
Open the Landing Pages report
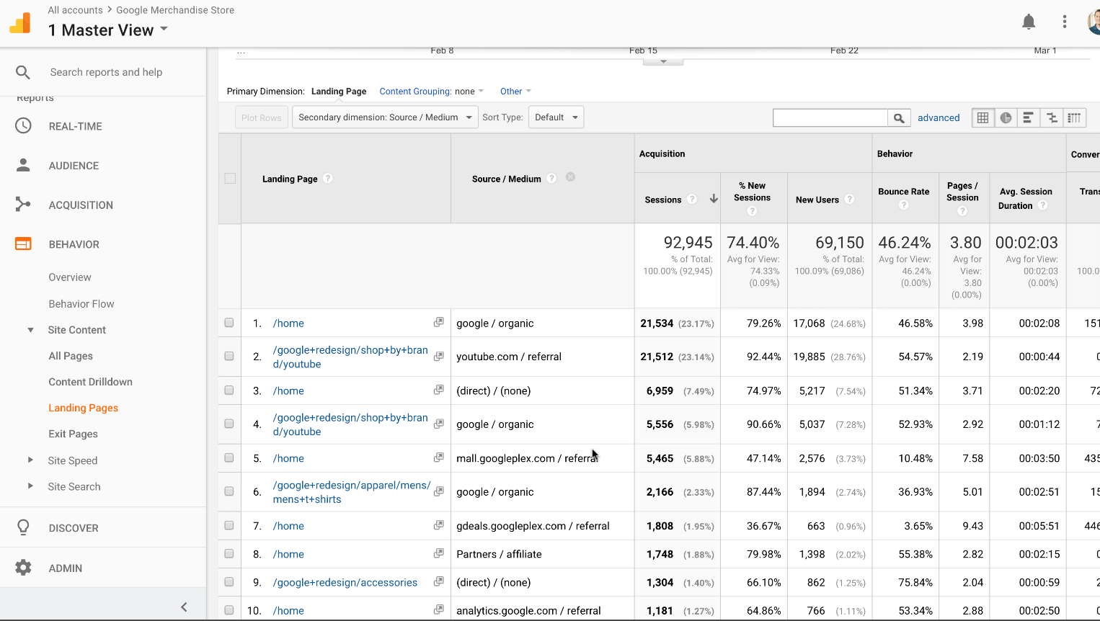pos(84,408)
